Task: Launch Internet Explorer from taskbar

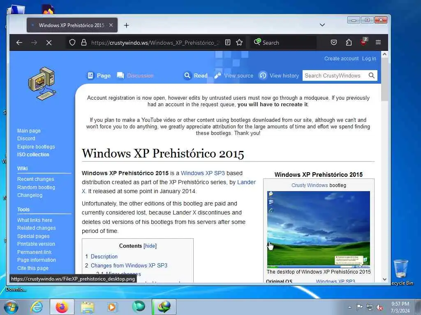Action: point(37,307)
